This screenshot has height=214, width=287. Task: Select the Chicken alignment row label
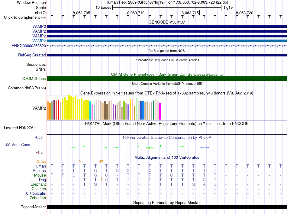click(x=39, y=189)
